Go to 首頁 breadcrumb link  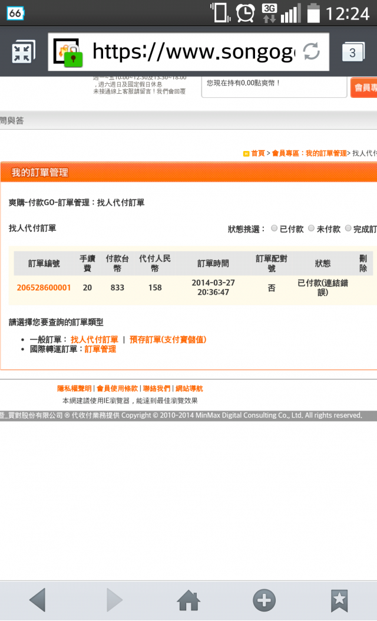(258, 153)
